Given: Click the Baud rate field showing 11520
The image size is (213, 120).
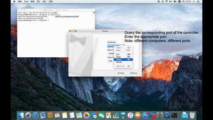Looking at the screenshot, I should [x=111, y=53].
